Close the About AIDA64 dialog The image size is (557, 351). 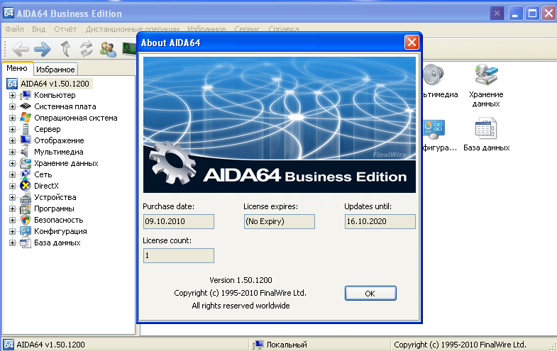pyautogui.click(x=411, y=43)
